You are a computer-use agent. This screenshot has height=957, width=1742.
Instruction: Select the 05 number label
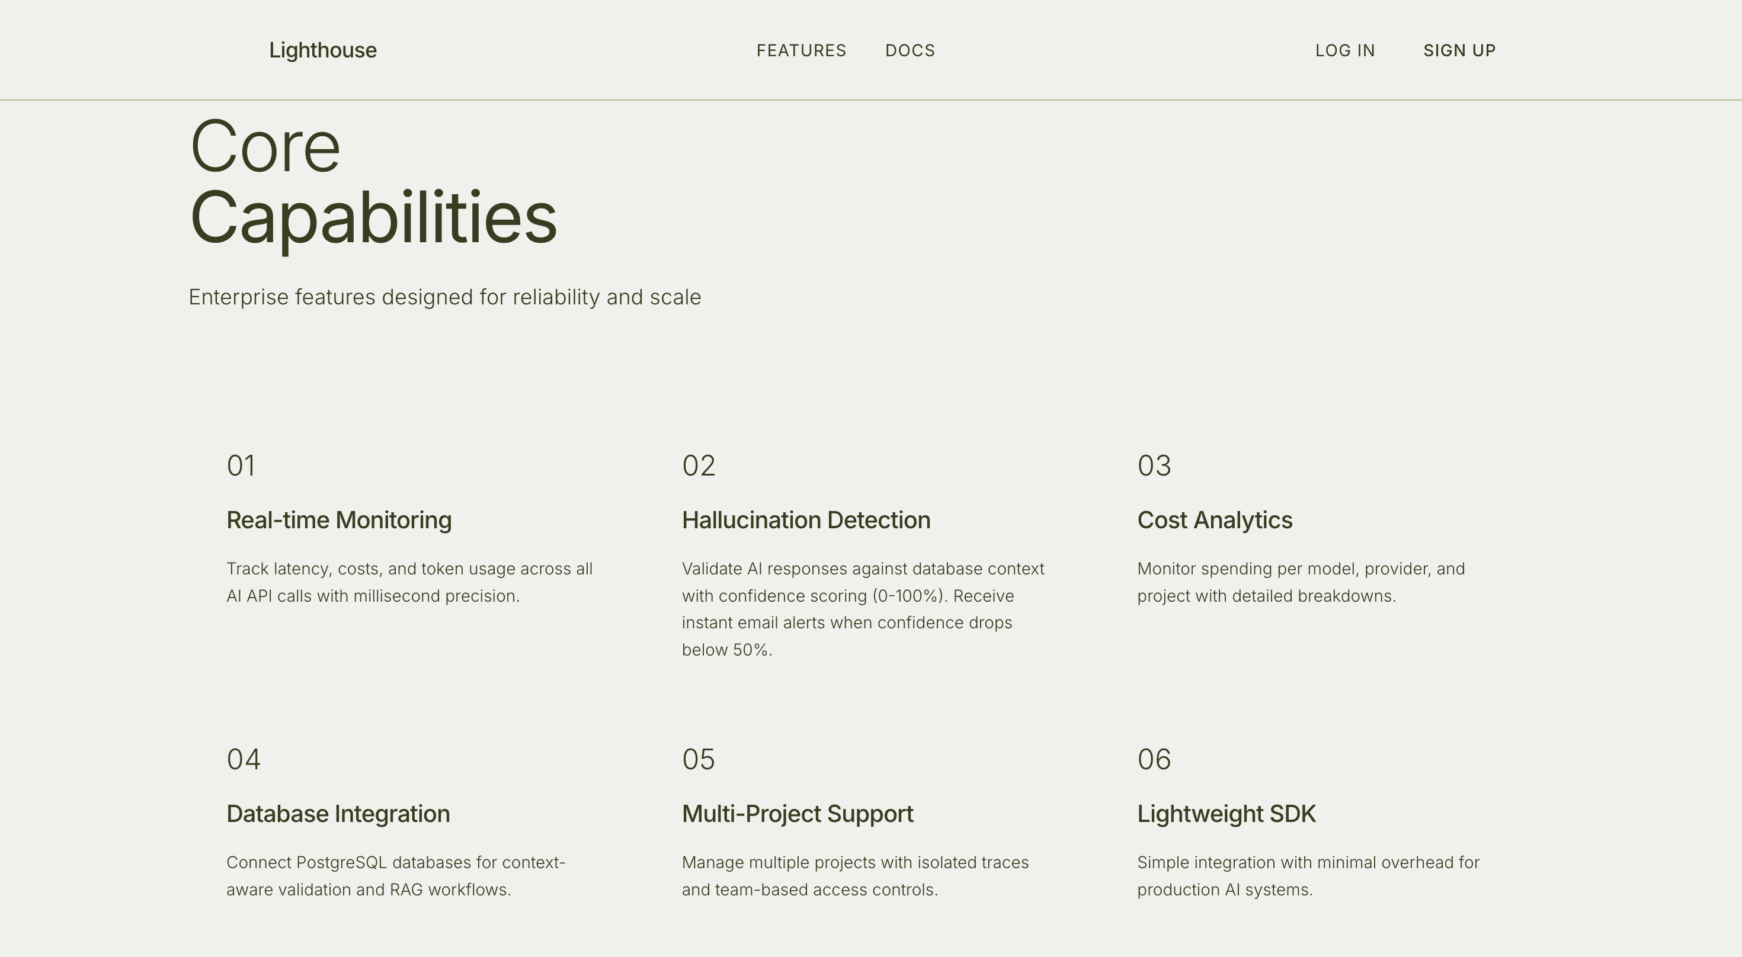pos(698,760)
